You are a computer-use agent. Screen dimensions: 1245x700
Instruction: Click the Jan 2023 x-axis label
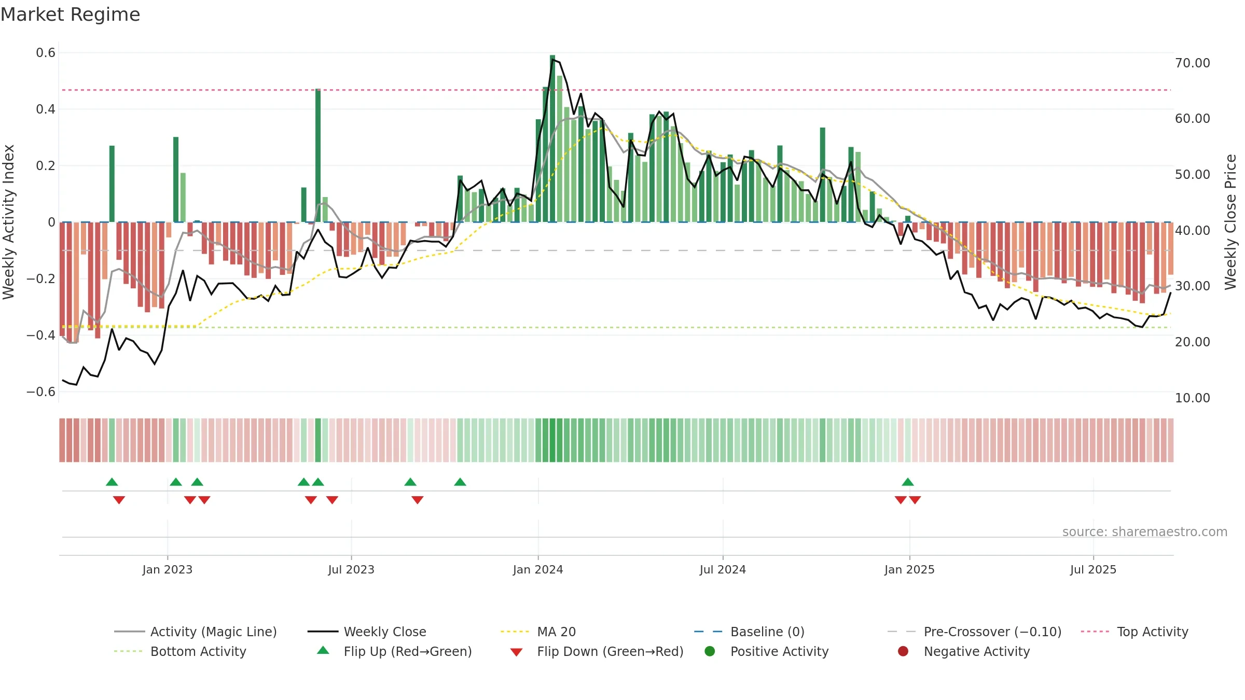168,569
